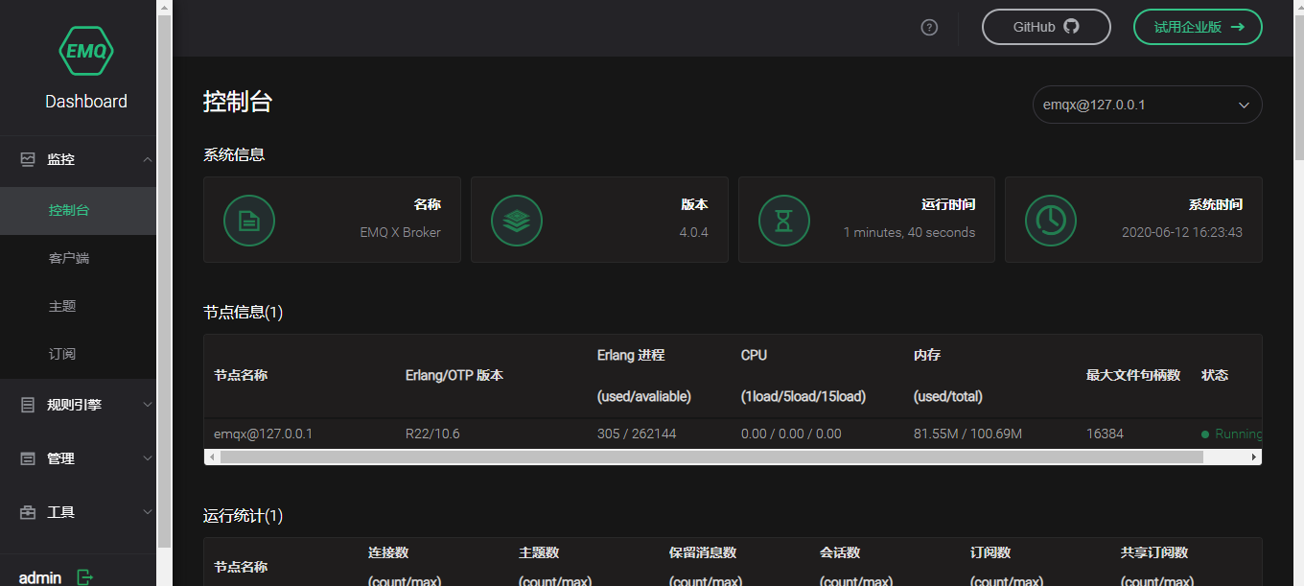Open the help question mark icon

tap(929, 27)
